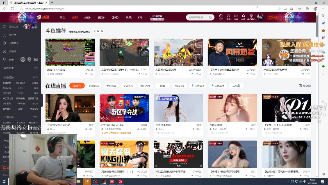The height and width of the screenshot is (185, 328).
Task: Open the KPL nav item
Action: pos(140,17)
